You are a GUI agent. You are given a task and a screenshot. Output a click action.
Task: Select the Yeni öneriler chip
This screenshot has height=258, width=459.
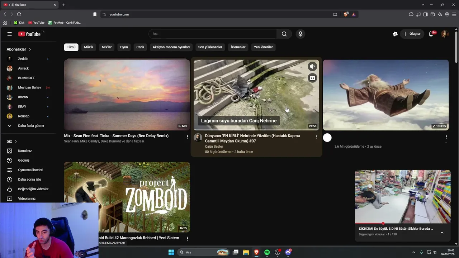click(263, 47)
